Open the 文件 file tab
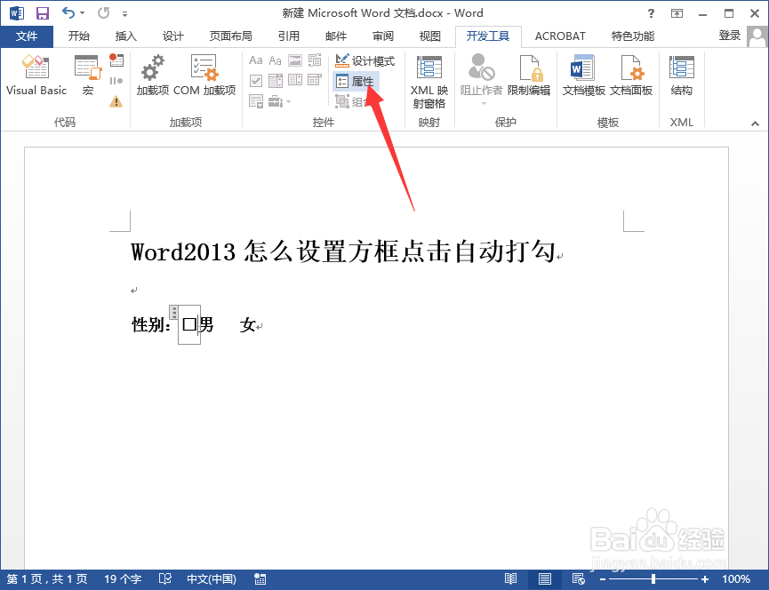 click(x=27, y=36)
